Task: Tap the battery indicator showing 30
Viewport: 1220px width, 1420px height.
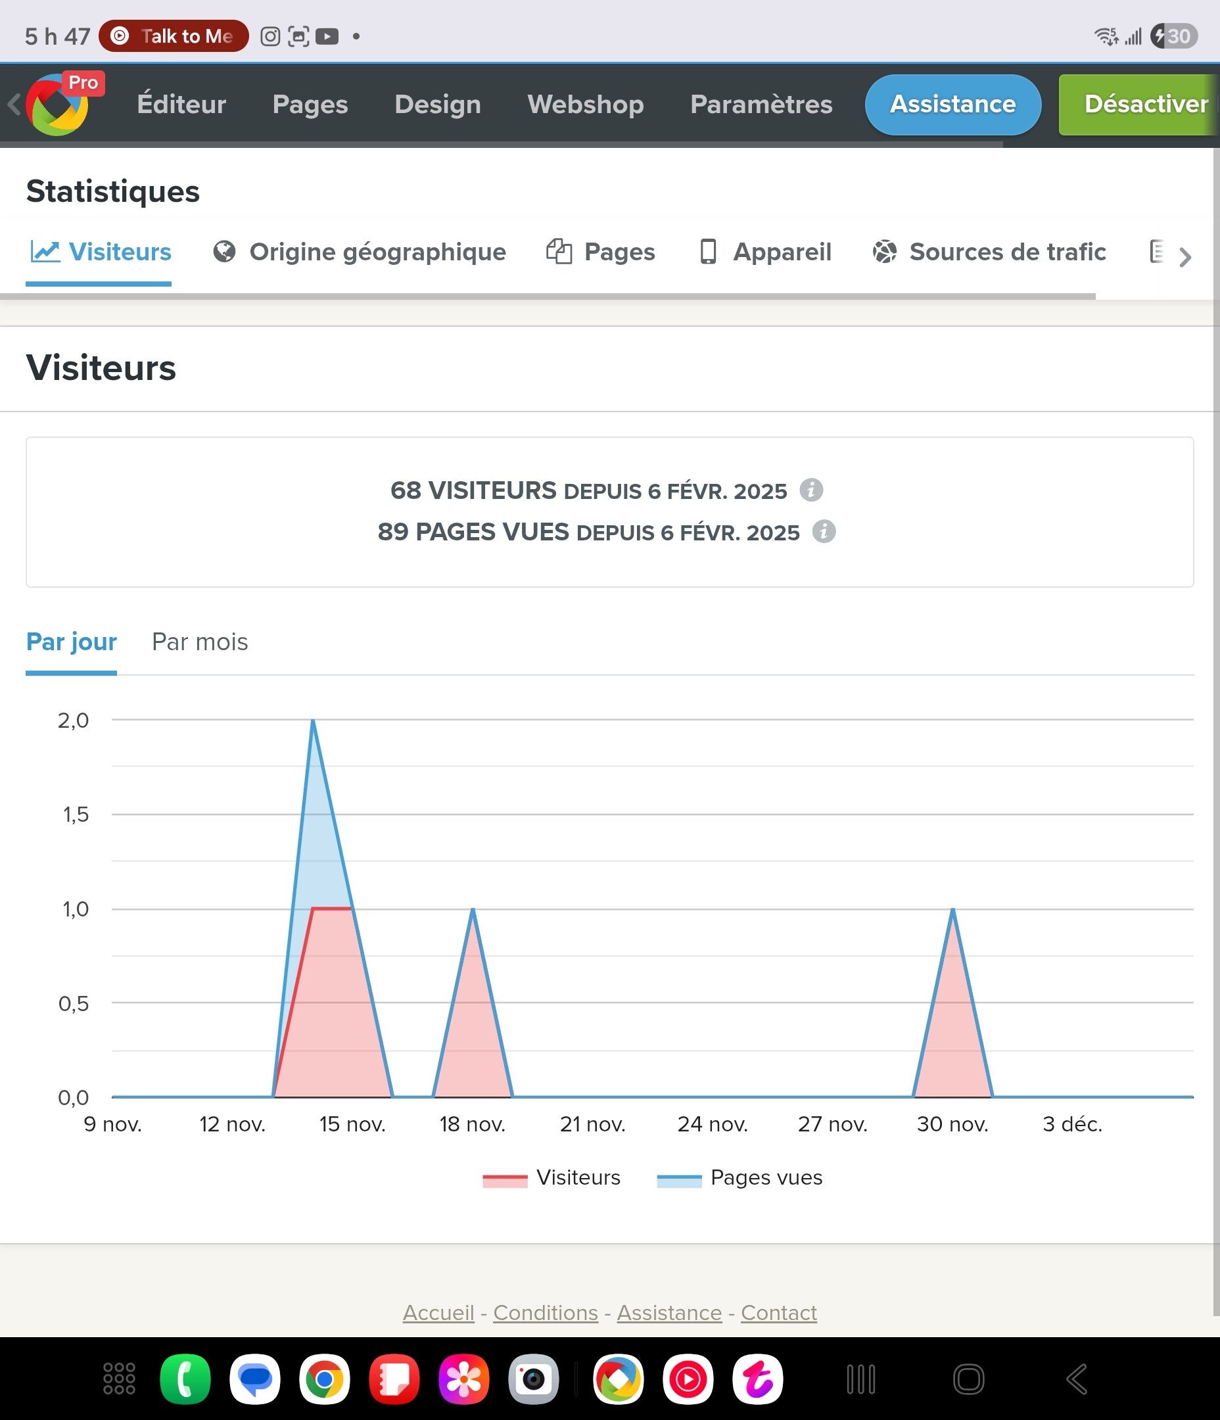Action: click(x=1174, y=35)
